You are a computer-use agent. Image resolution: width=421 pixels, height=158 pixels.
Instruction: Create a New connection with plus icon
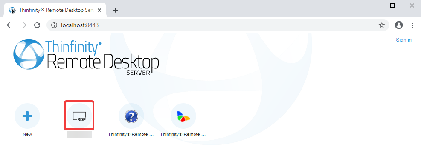click(x=27, y=116)
